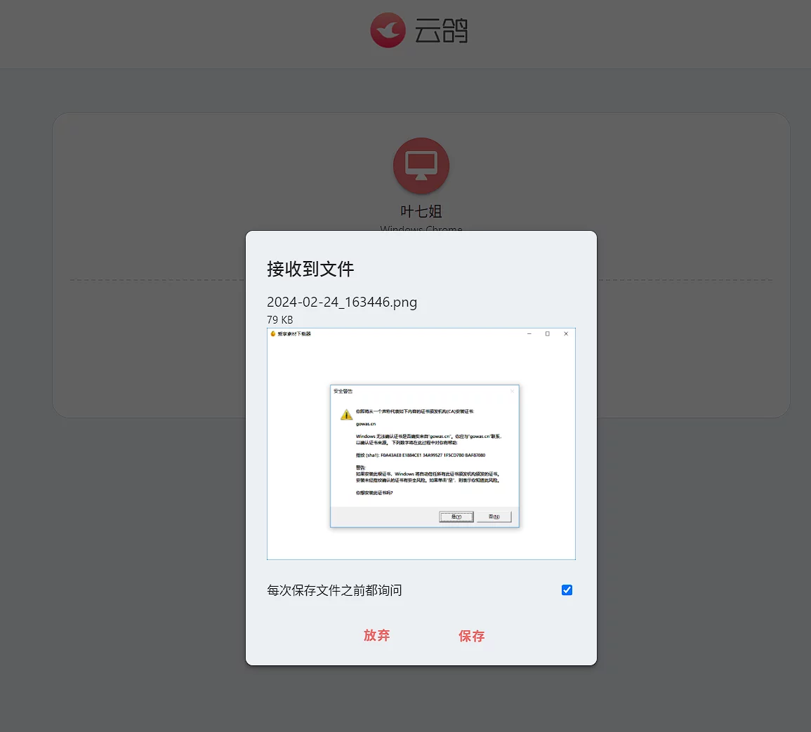Image resolution: width=811 pixels, height=732 pixels.
Task: Toggle the 每次保存文件之前都询问 checkbox
Action: tap(567, 590)
